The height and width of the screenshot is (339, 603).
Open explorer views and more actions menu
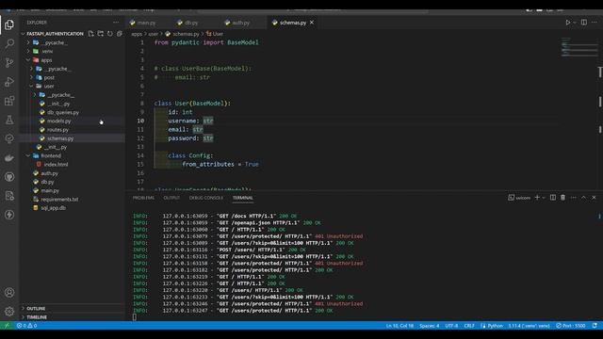(116, 23)
